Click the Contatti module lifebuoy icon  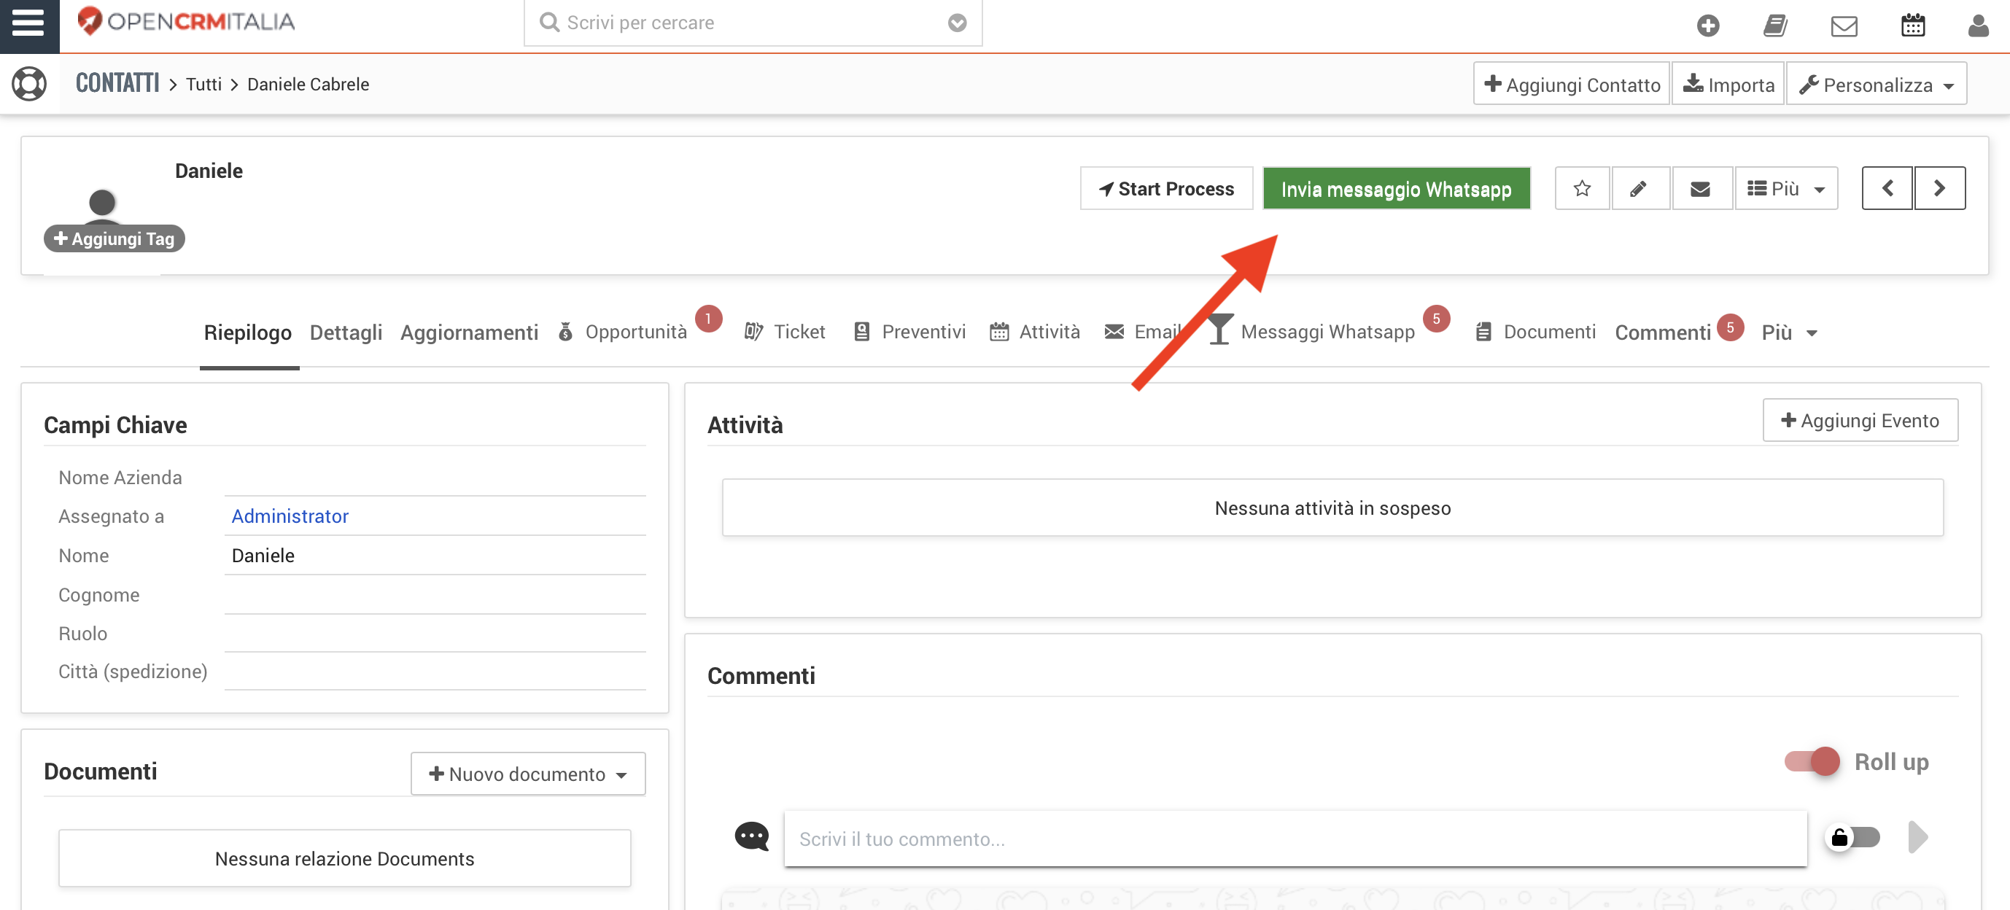[x=29, y=84]
